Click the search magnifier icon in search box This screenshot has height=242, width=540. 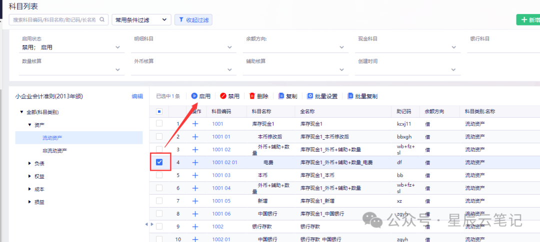(x=102, y=19)
